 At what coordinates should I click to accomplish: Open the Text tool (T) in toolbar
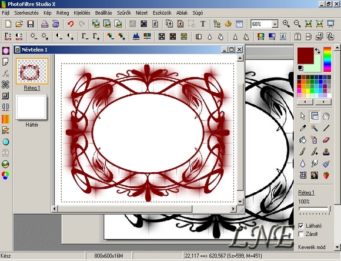pos(203,24)
